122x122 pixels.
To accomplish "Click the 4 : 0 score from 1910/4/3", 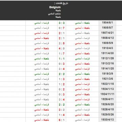I will 62,48.
